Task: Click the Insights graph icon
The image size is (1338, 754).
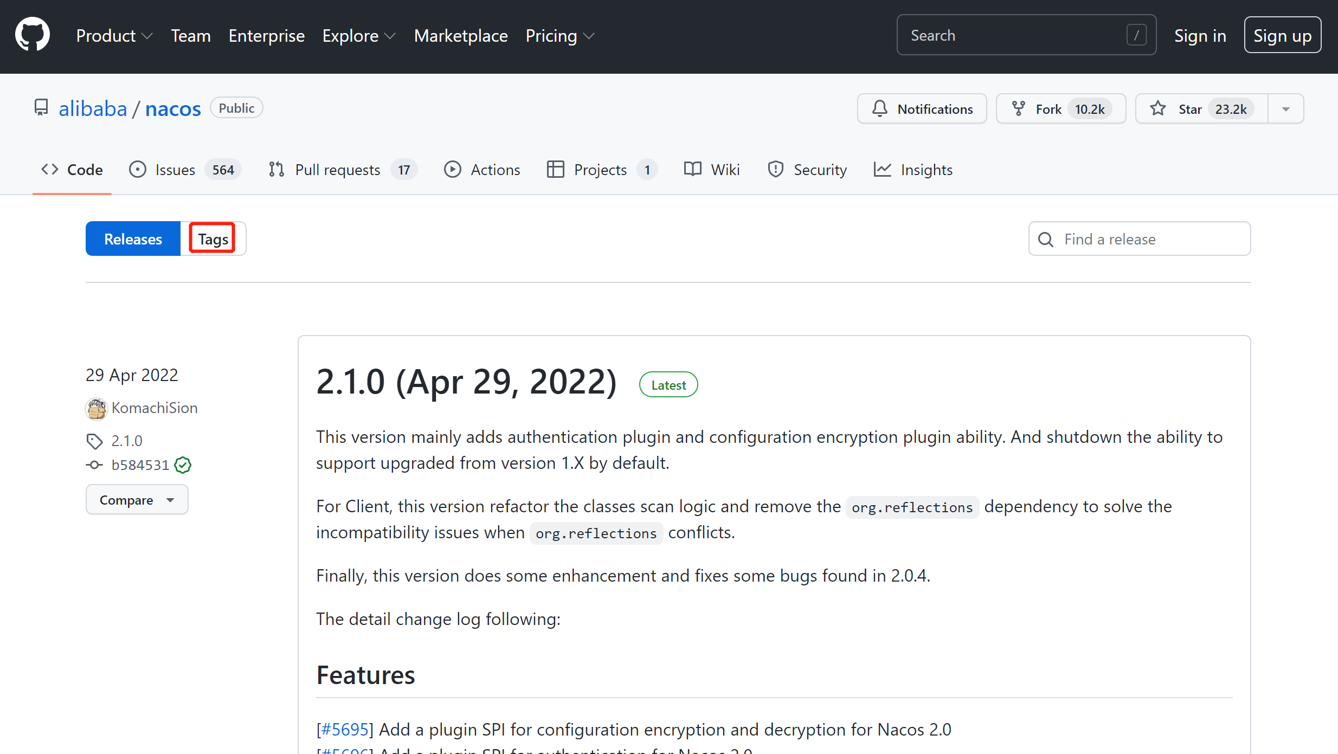Action: (883, 170)
